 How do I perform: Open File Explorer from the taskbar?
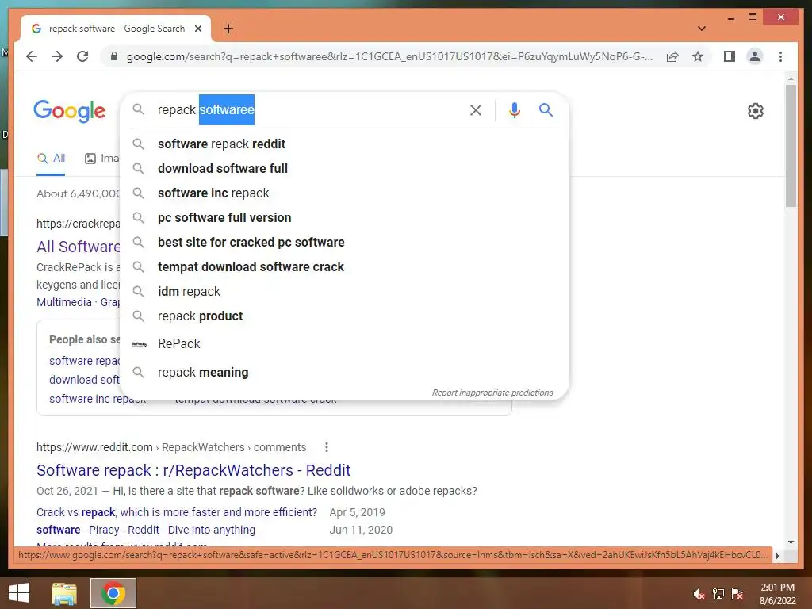(x=63, y=593)
